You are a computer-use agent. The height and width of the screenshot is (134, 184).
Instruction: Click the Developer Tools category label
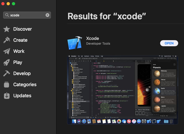pyautogui.click(x=98, y=44)
